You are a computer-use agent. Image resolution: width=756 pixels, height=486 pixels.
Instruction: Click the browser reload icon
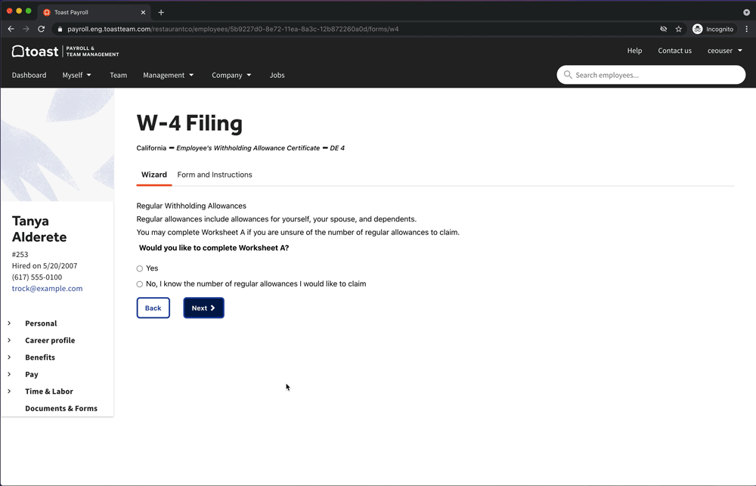tap(42, 29)
